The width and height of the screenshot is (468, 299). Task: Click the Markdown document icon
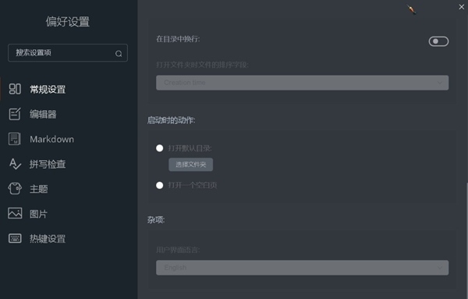coord(15,139)
